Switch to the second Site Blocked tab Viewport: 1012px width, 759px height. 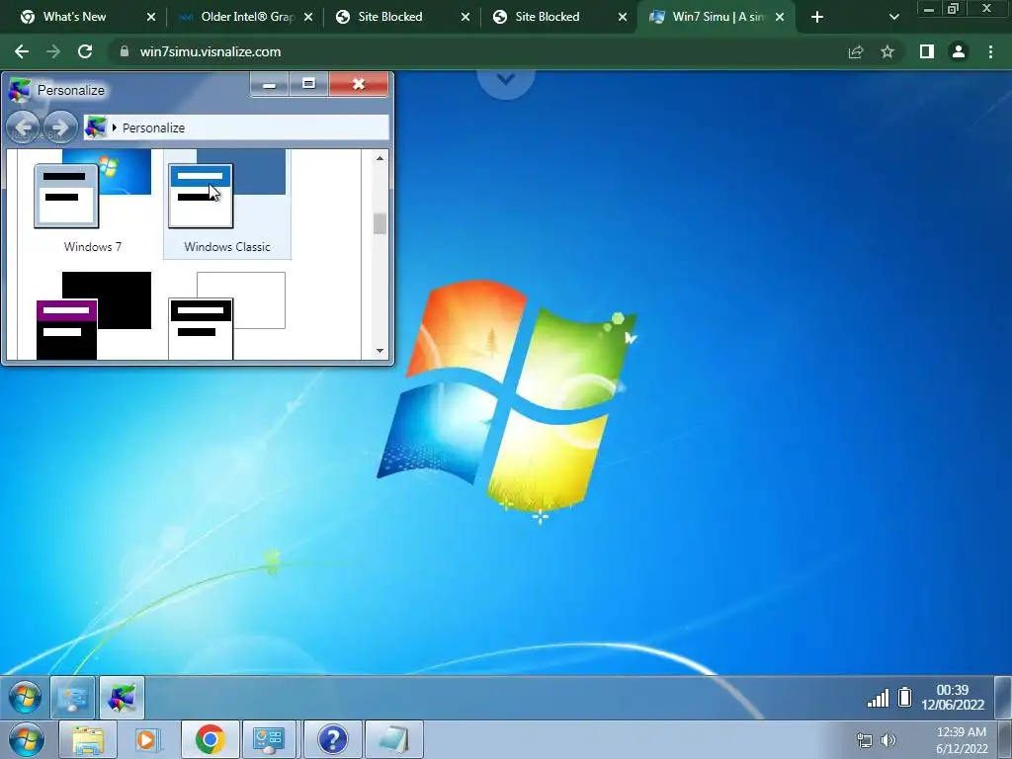547,17
